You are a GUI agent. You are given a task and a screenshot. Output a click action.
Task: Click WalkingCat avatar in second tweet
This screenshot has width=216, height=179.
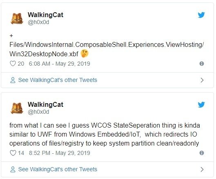17,108
